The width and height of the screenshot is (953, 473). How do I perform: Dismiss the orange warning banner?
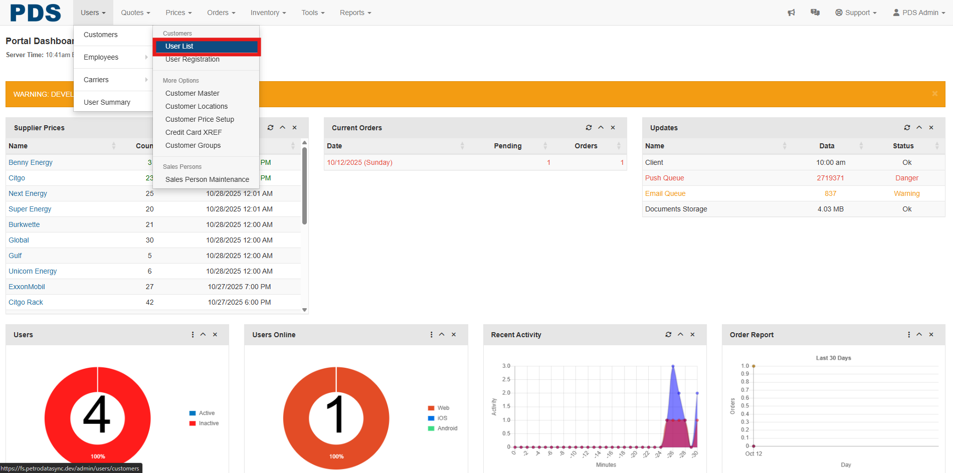coord(934,94)
